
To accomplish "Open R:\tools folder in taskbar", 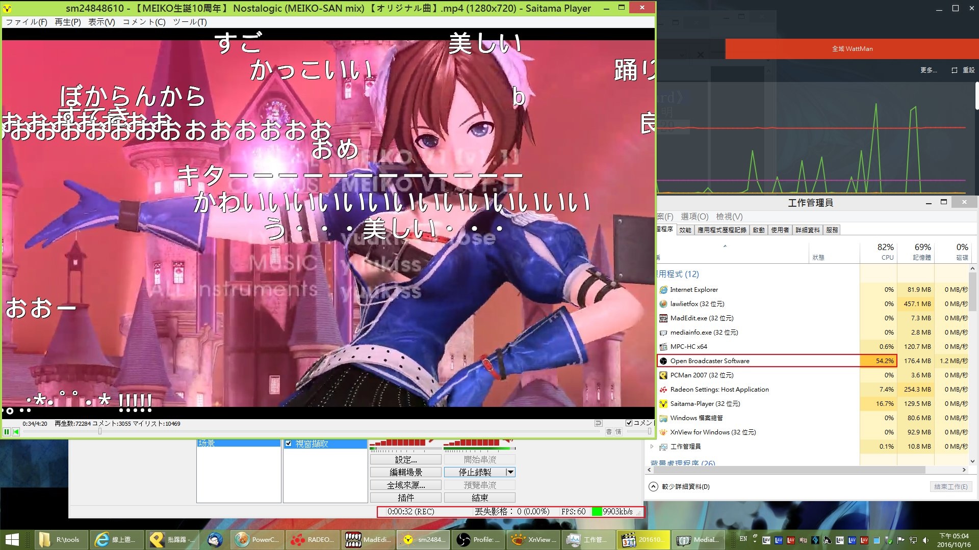I will point(61,540).
